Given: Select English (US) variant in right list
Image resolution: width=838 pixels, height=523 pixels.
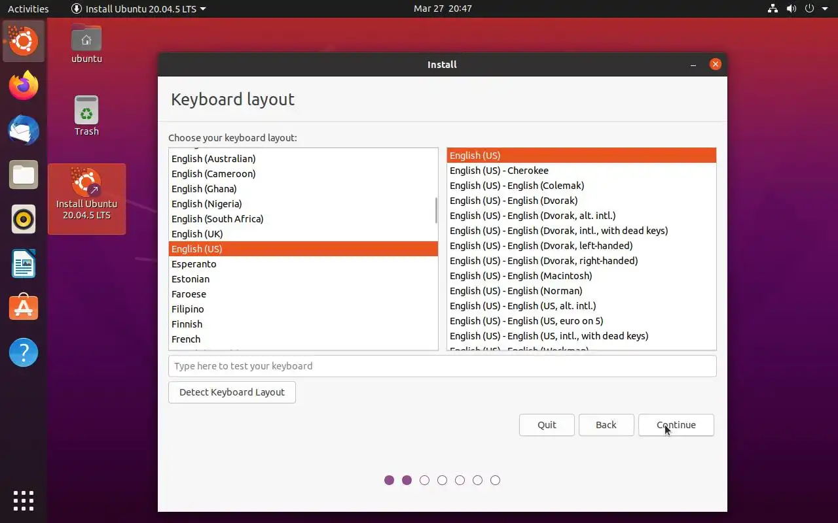Looking at the screenshot, I should point(581,156).
